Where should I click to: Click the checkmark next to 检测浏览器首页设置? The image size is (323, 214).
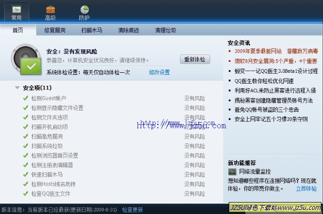[26, 155]
